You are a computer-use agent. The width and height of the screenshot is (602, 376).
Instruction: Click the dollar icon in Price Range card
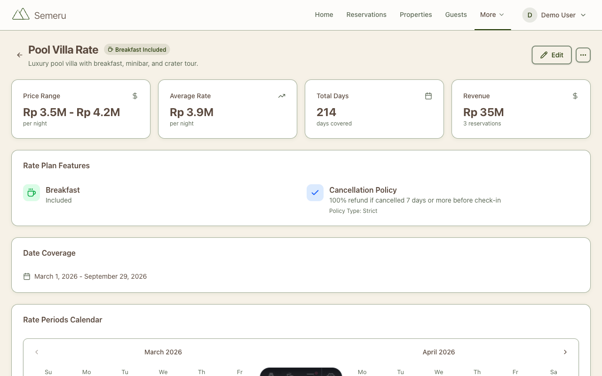tap(135, 96)
